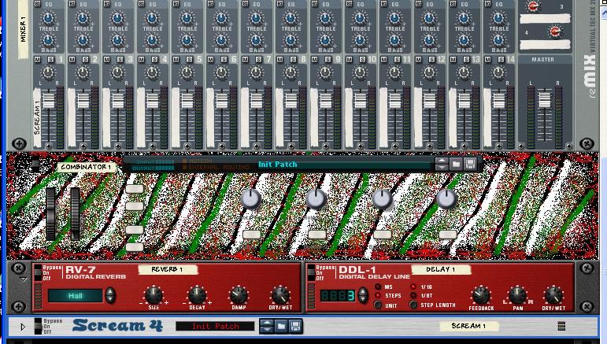Click channel 1 Scream 1 level fader

tap(48, 101)
